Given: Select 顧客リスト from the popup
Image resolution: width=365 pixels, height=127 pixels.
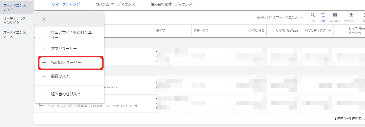Looking at the screenshot, I should click(70, 76).
